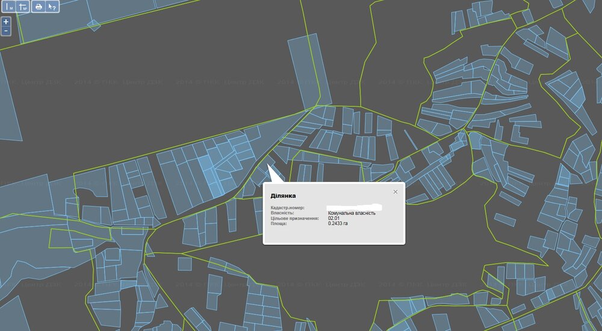Zoom out of the map
Screen dimensions: 602x331
[6, 31]
